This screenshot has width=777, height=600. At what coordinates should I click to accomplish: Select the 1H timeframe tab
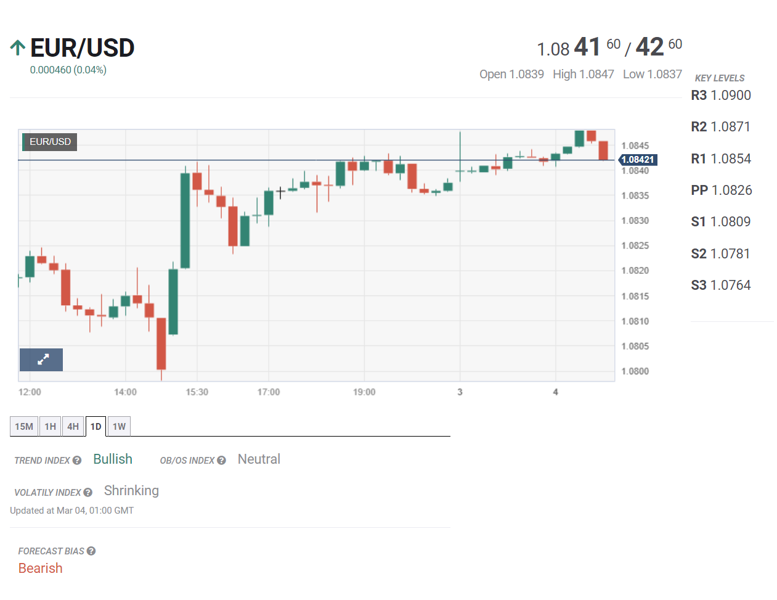(x=51, y=427)
